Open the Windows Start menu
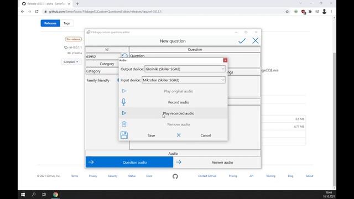Image resolution: width=354 pixels, height=199 pixels. (23, 195)
